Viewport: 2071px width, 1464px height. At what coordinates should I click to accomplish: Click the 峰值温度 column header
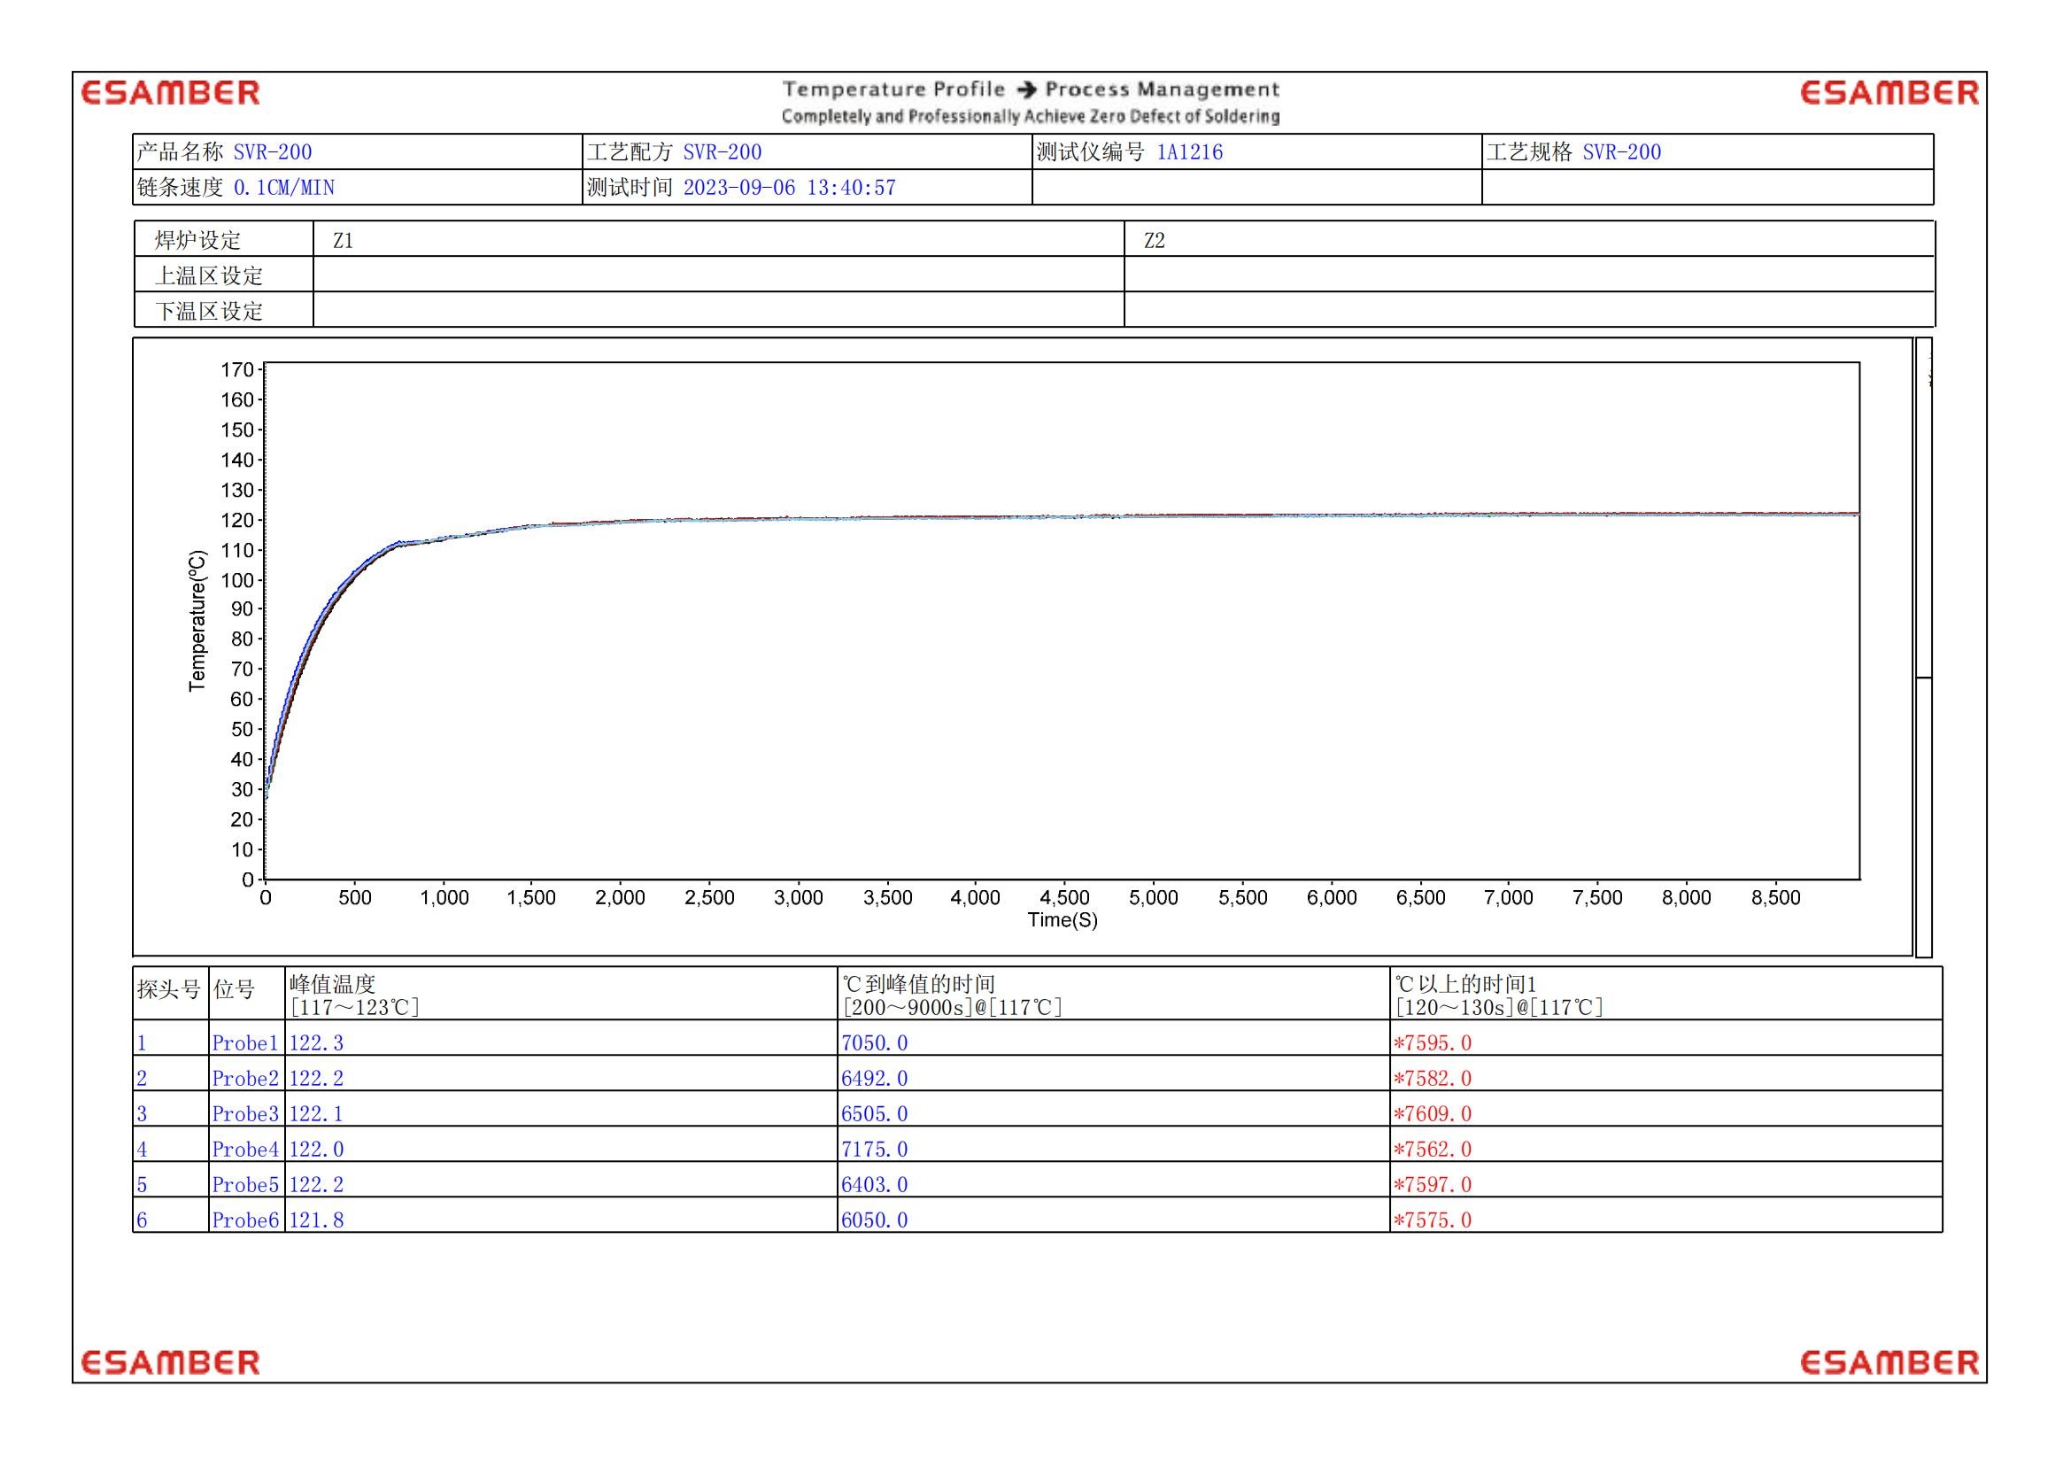332,984
